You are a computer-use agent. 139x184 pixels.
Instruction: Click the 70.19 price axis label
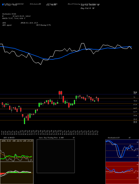[x=135, y=101]
